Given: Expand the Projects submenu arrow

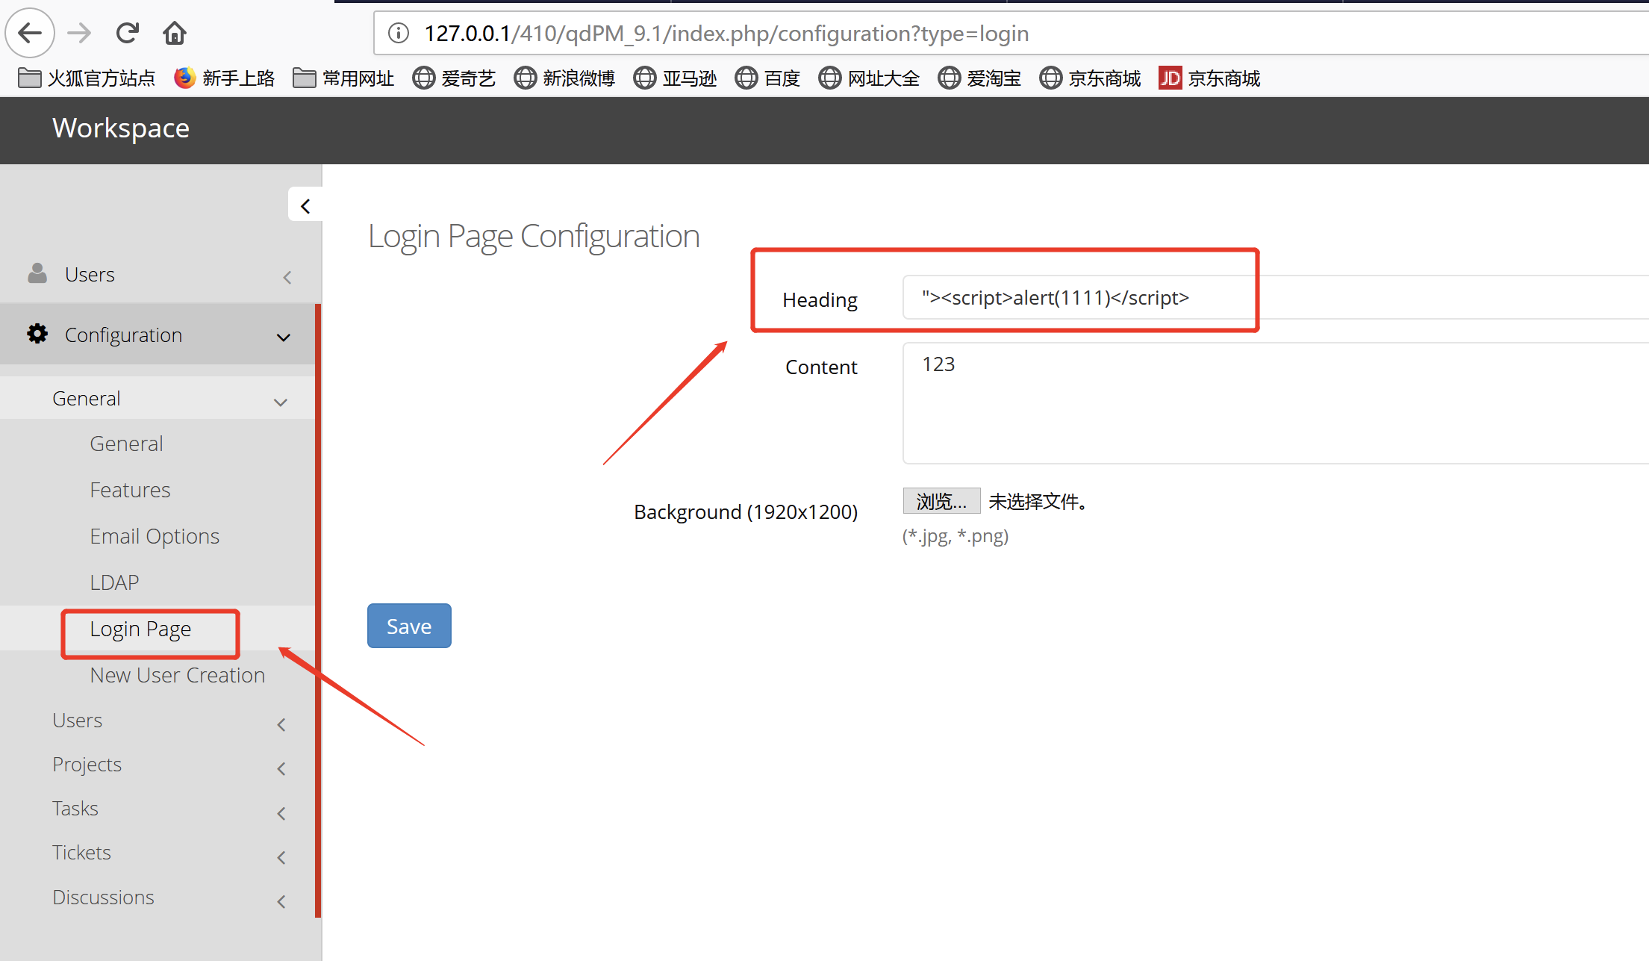Looking at the screenshot, I should pyautogui.click(x=281, y=768).
